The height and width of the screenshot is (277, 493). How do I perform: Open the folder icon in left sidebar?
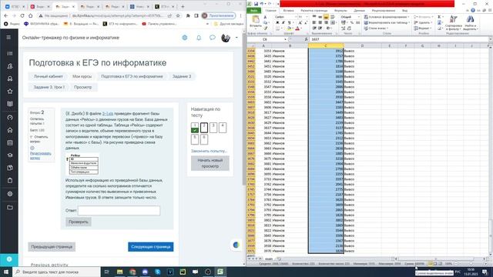pos(10,207)
